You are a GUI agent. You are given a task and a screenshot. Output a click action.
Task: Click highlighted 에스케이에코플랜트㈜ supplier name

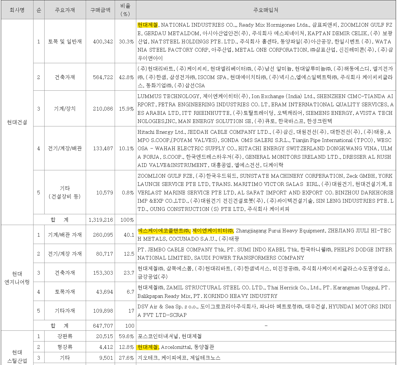164,231
